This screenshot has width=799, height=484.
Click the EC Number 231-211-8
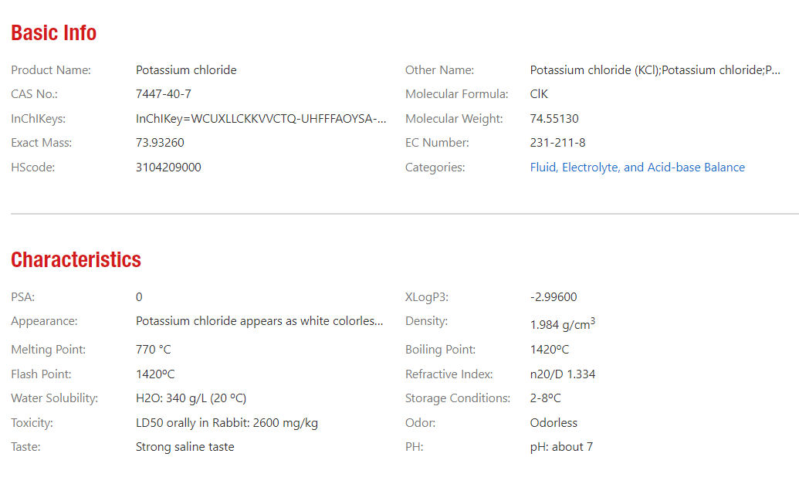pos(557,143)
